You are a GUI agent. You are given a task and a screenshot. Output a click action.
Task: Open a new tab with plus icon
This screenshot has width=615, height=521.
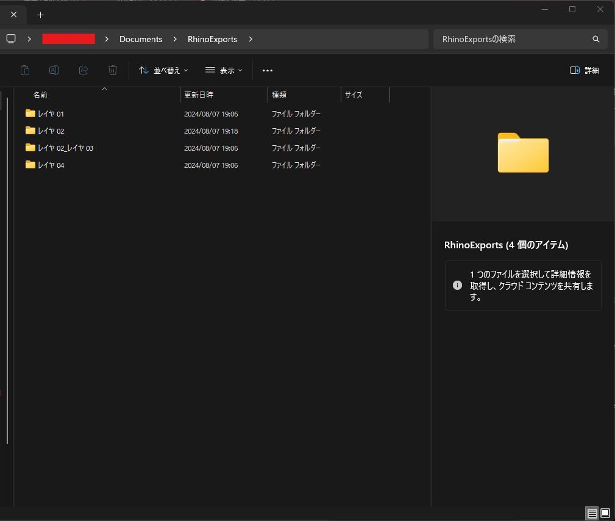[x=41, y=15]
